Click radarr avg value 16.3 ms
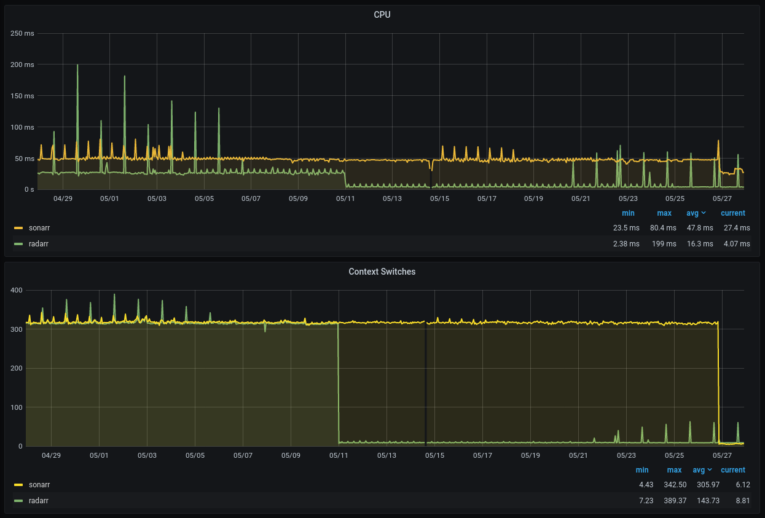The width and height of the screenshot is (765, 518). (700, 244)
